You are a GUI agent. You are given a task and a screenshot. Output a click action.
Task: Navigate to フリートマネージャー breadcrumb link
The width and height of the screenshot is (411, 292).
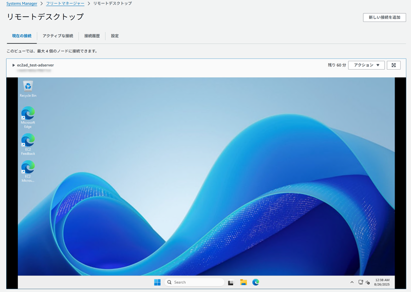(65, 4)
